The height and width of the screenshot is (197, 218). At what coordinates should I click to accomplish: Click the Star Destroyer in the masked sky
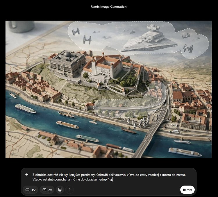click(149, 39)
